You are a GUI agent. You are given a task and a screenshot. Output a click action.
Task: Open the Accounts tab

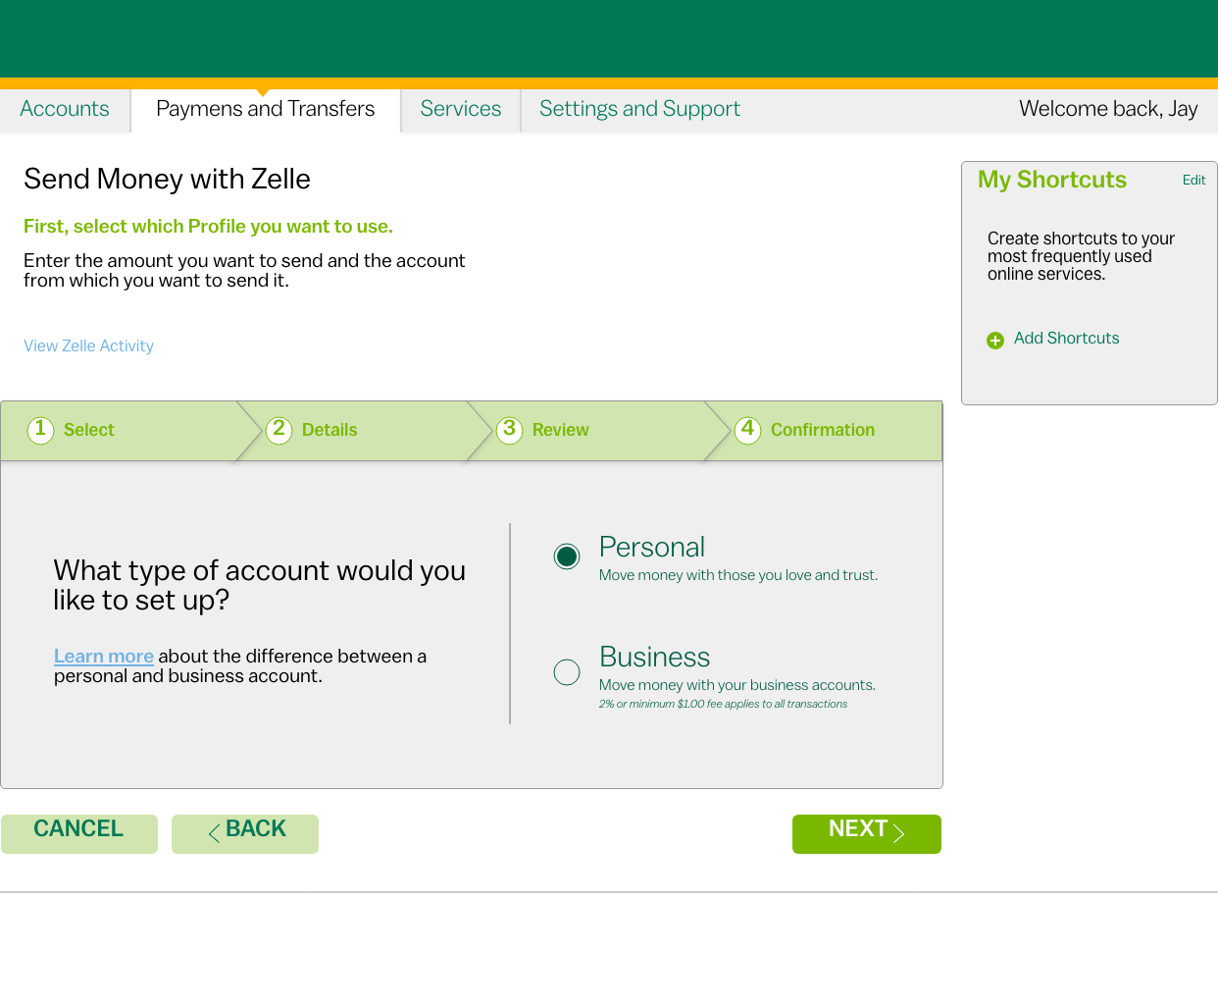coord(65,109)
